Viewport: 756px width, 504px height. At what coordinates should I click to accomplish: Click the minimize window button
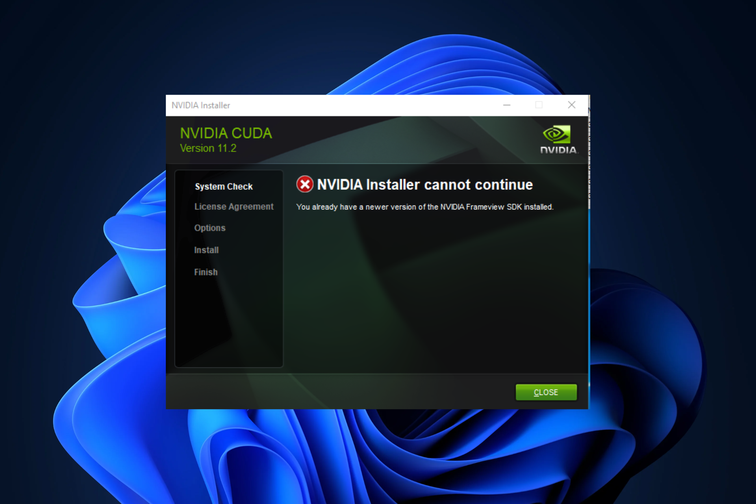point(506,105)
